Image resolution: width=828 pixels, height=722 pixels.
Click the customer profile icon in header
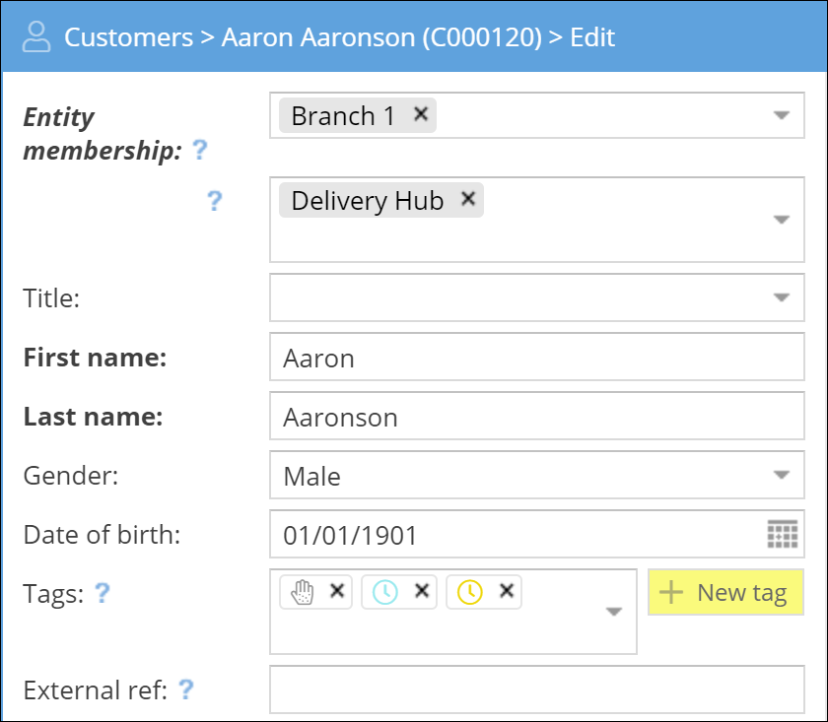click(x=36, y=37)
